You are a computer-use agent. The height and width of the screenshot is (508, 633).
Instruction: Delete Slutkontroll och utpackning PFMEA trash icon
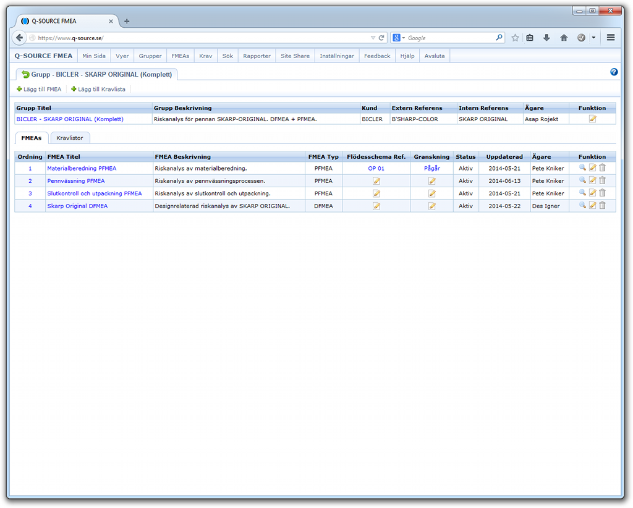pyautogui.click(x=602, y=192)
